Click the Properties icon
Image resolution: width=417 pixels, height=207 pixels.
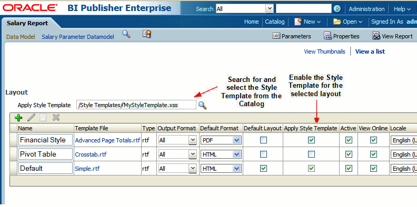tap(327, 36)
